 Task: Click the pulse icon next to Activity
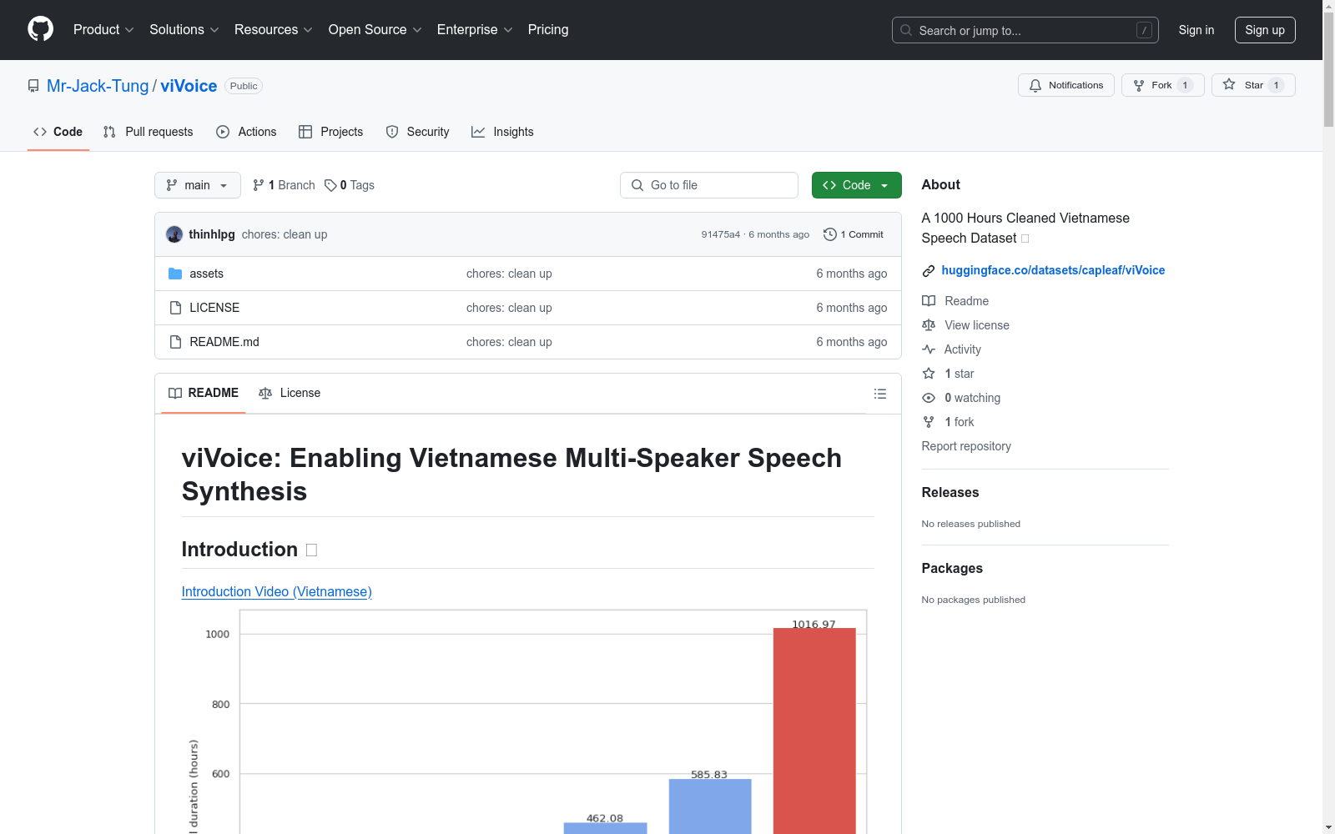point(929,349)
